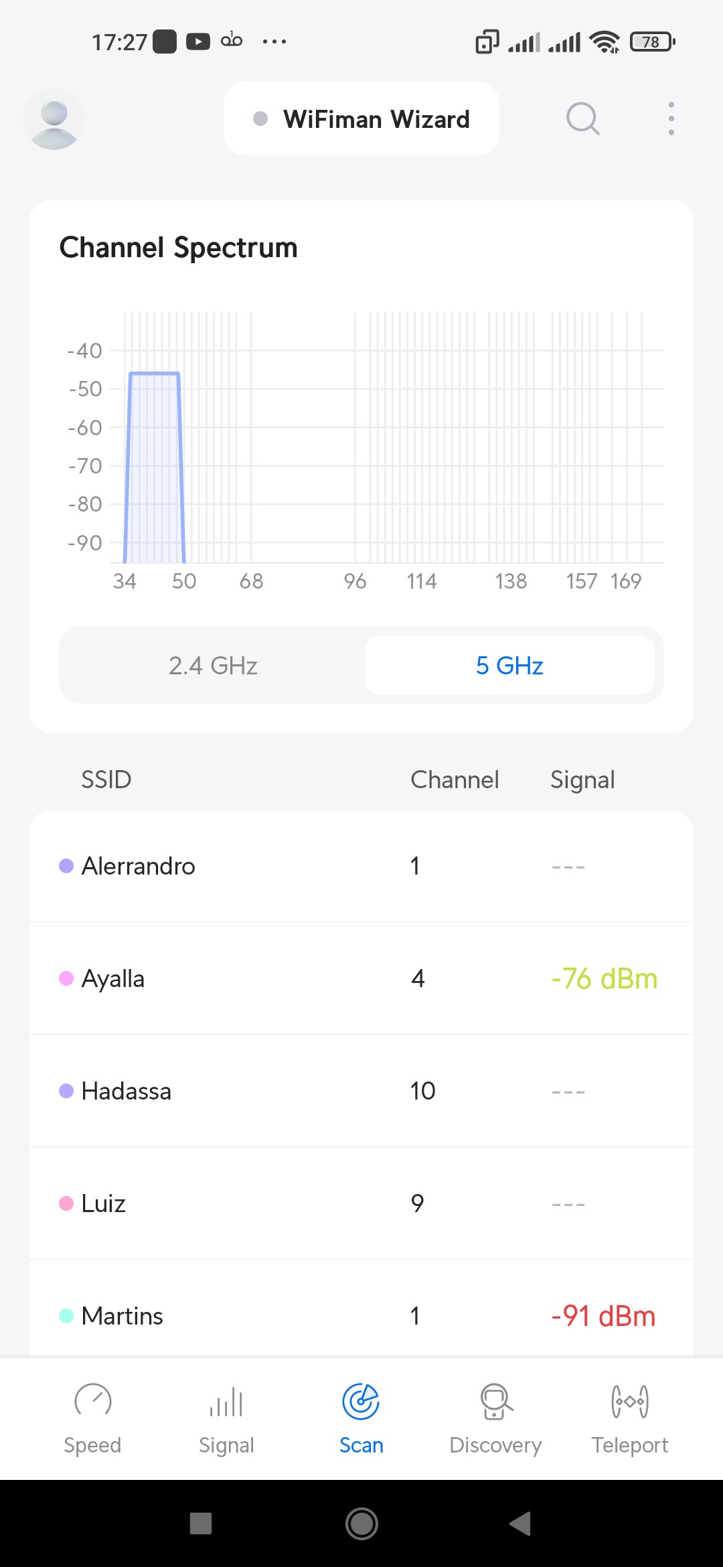Sort list by SSID column header
Screen dimensions: 723x1567
click(x=106, y=779)
